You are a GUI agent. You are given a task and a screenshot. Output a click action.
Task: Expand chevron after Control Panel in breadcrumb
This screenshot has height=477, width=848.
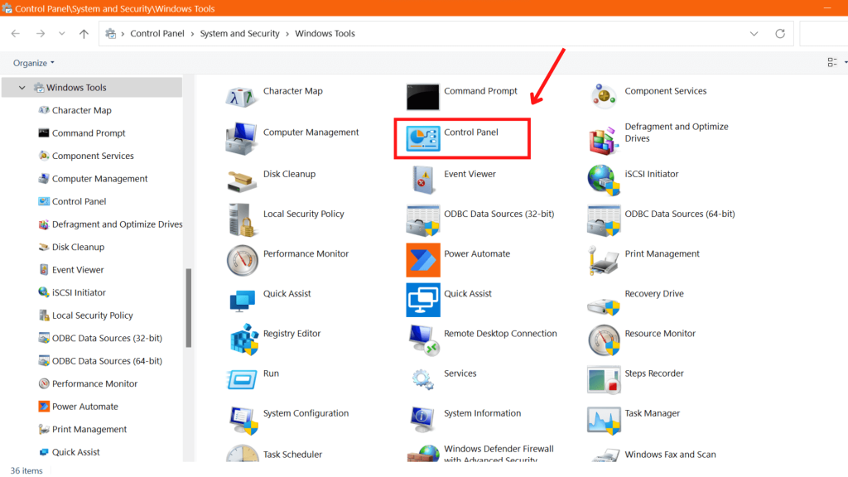tap(192, 33)
